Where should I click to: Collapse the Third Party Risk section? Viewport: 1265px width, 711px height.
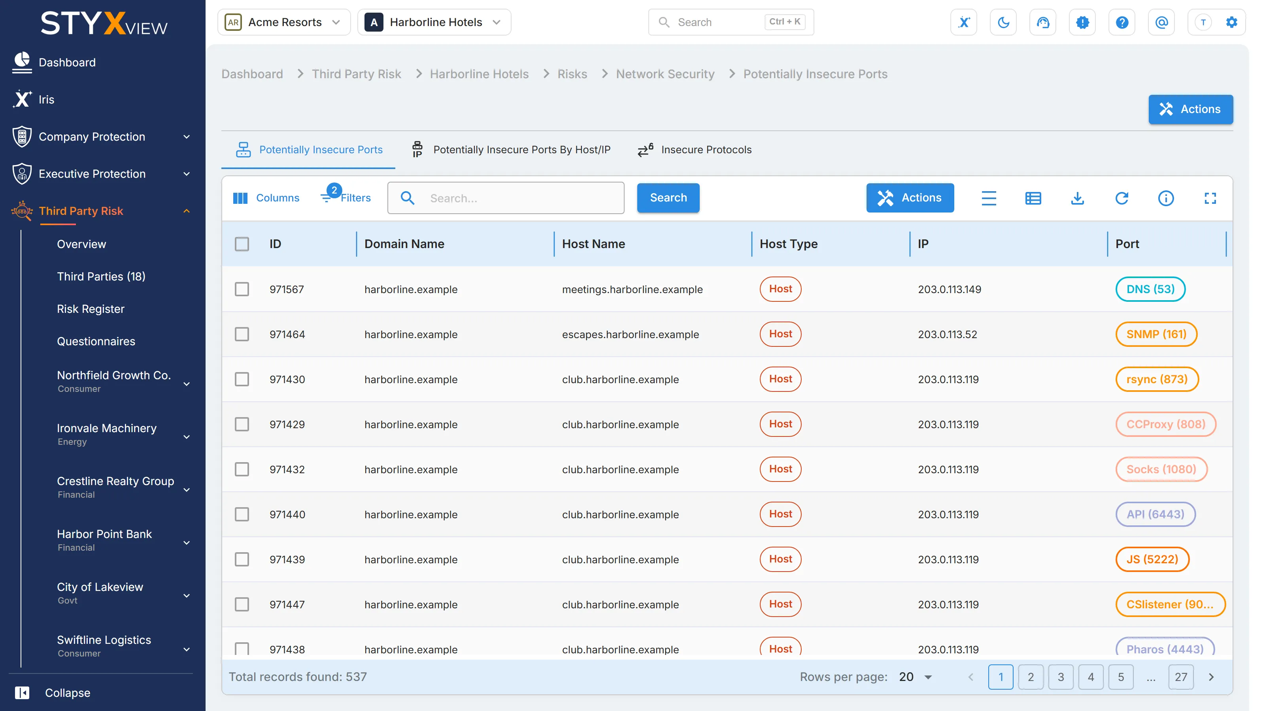(187, 211)
